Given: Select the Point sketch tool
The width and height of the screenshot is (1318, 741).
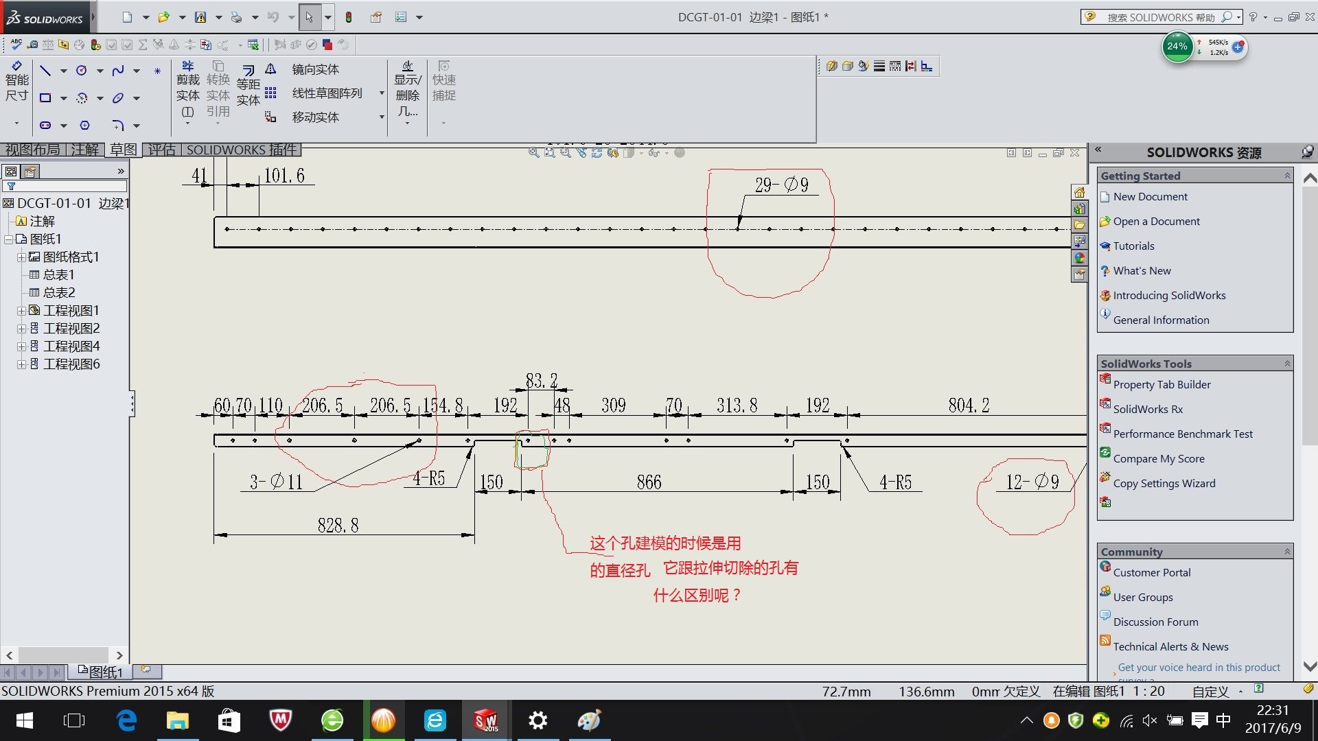Looking at the screenshot, I should pyautogui.click(x=157, y=71).
